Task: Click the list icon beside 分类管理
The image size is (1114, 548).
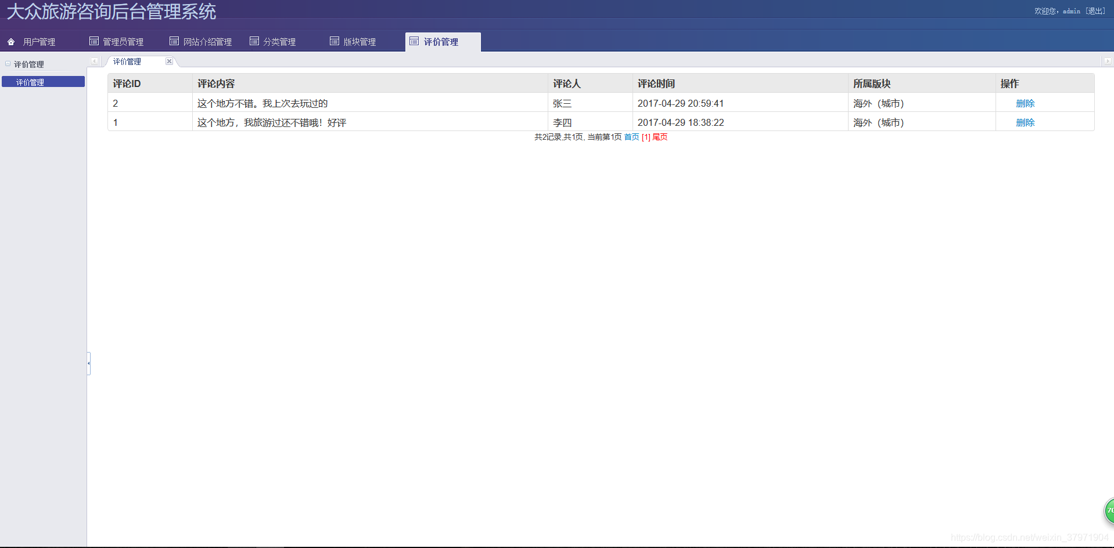Action: (x=254, y=41)
